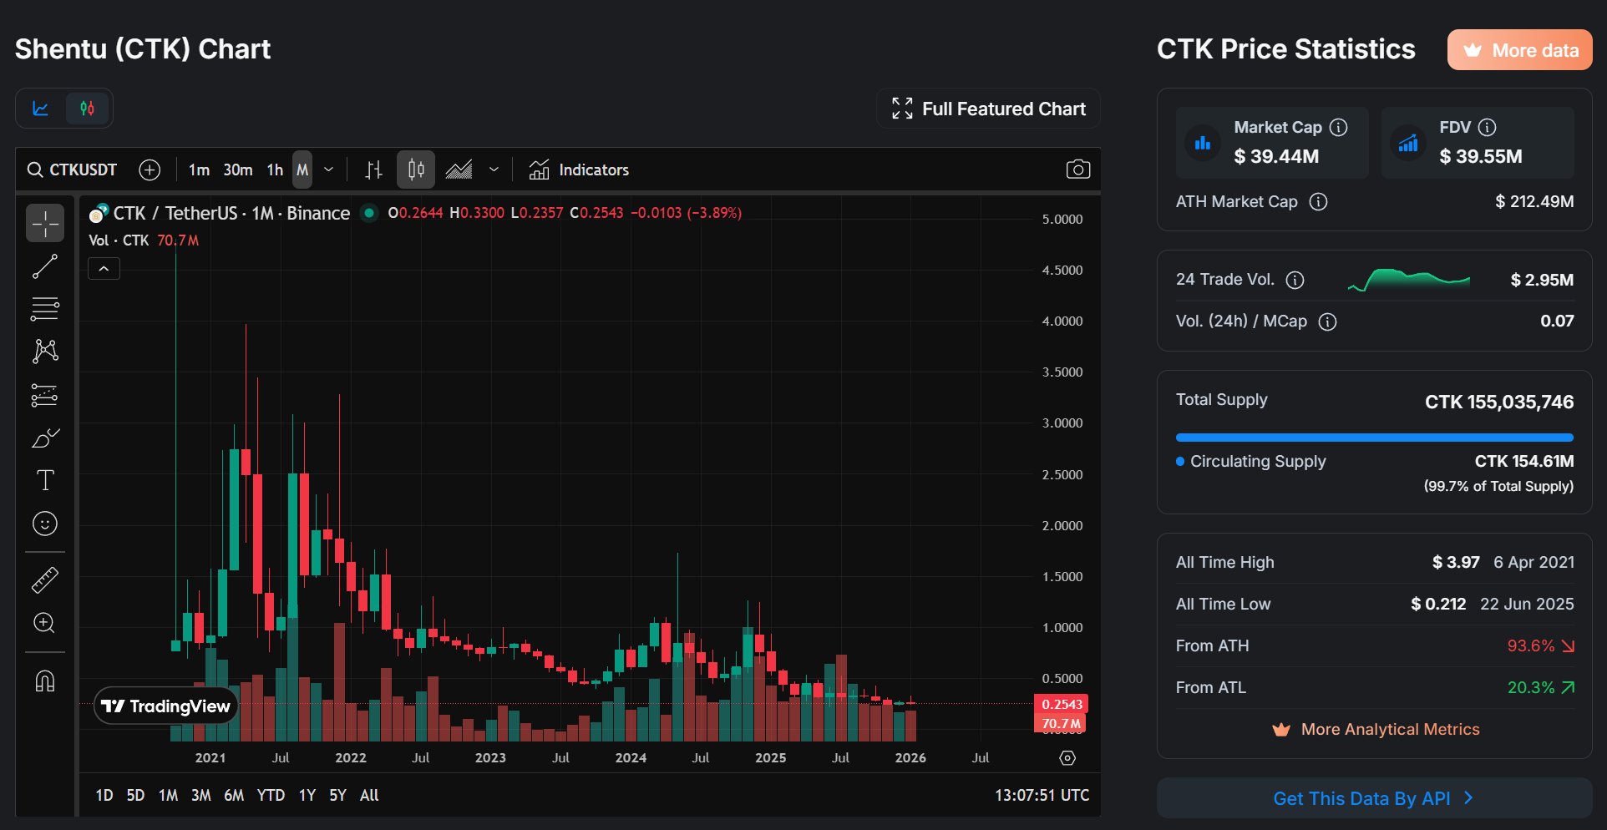Click the Vol · CTK 70.7M legend
This screenshot has height=830, width=1607.
tap(144, 240)
